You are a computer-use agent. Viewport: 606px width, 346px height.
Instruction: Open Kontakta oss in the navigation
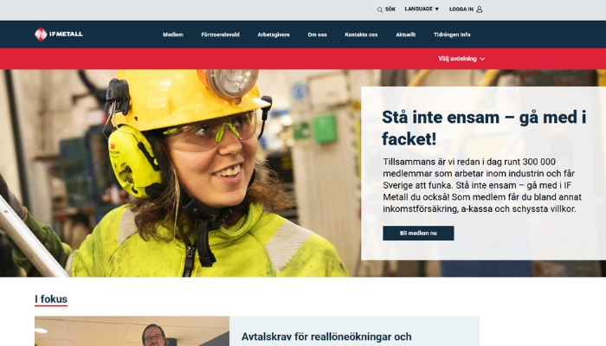point(361,35)
